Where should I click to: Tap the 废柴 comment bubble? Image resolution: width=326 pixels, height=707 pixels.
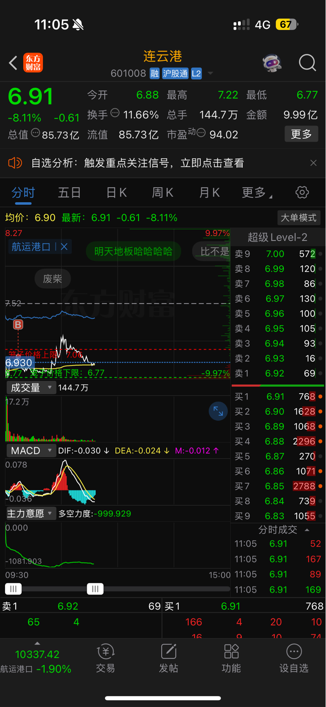click(53, 279)
